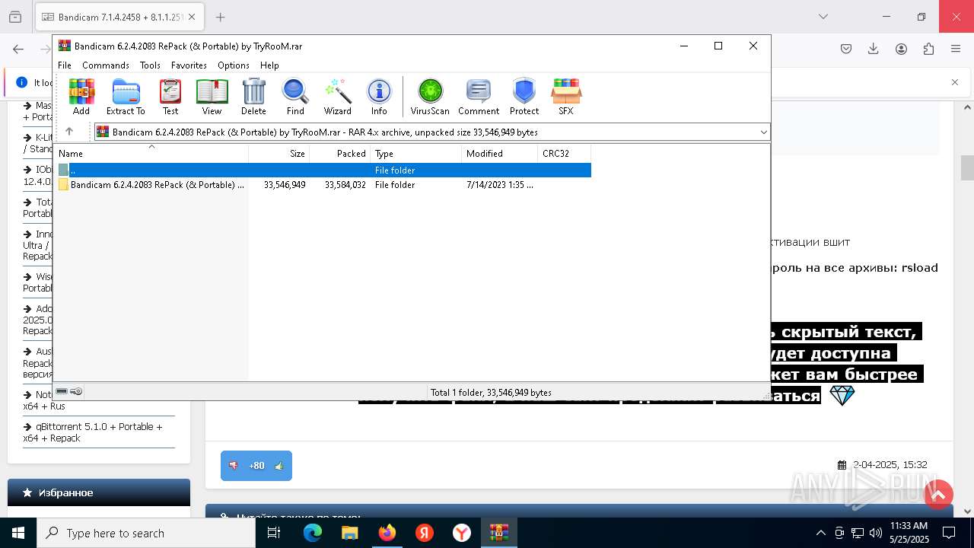Expand the archive path dropdown
Viewport: 974px width, 548px height.
[x=763, y=132]
